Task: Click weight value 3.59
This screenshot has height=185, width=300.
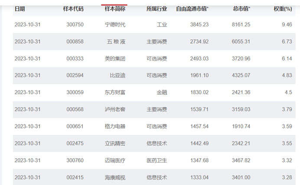Action: 287,126
